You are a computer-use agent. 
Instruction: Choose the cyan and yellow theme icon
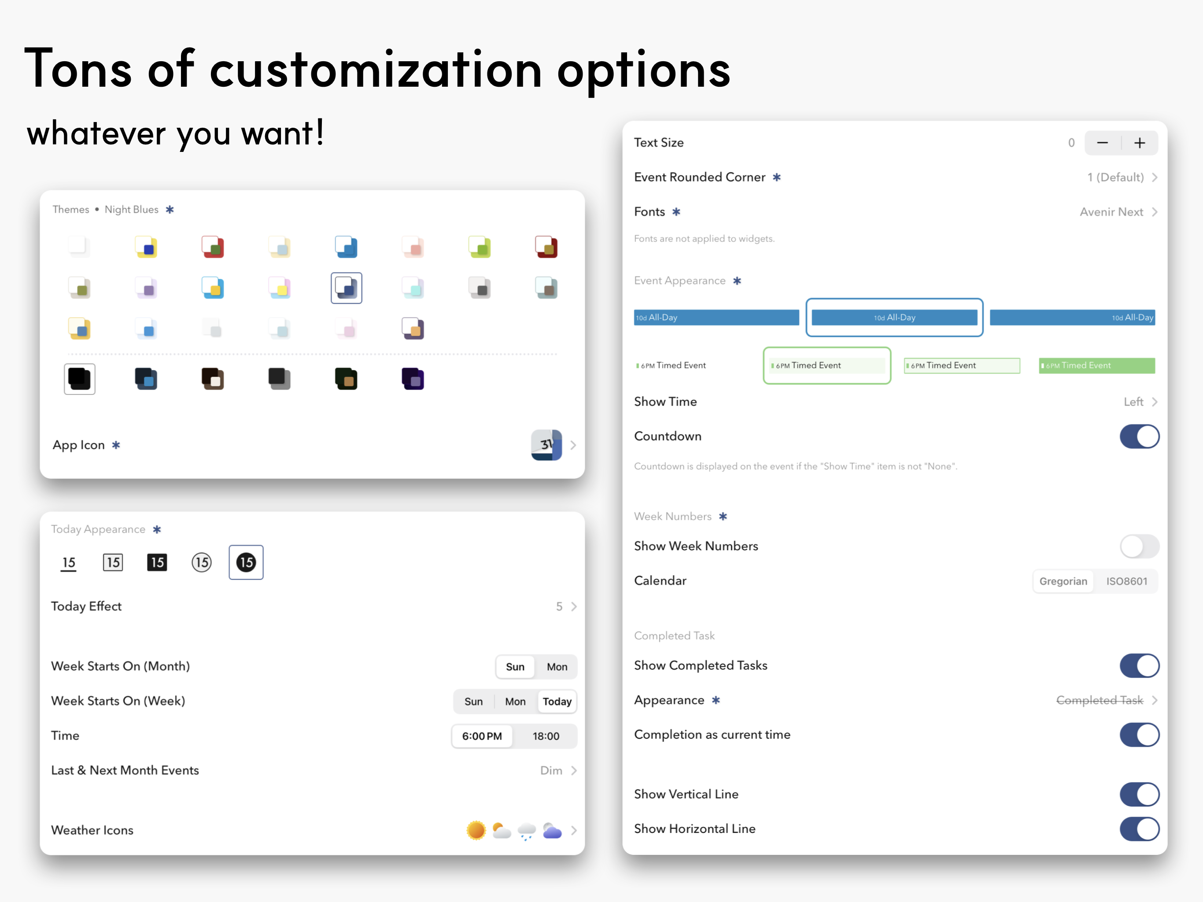pyautogui.click(x=213, y=288)
